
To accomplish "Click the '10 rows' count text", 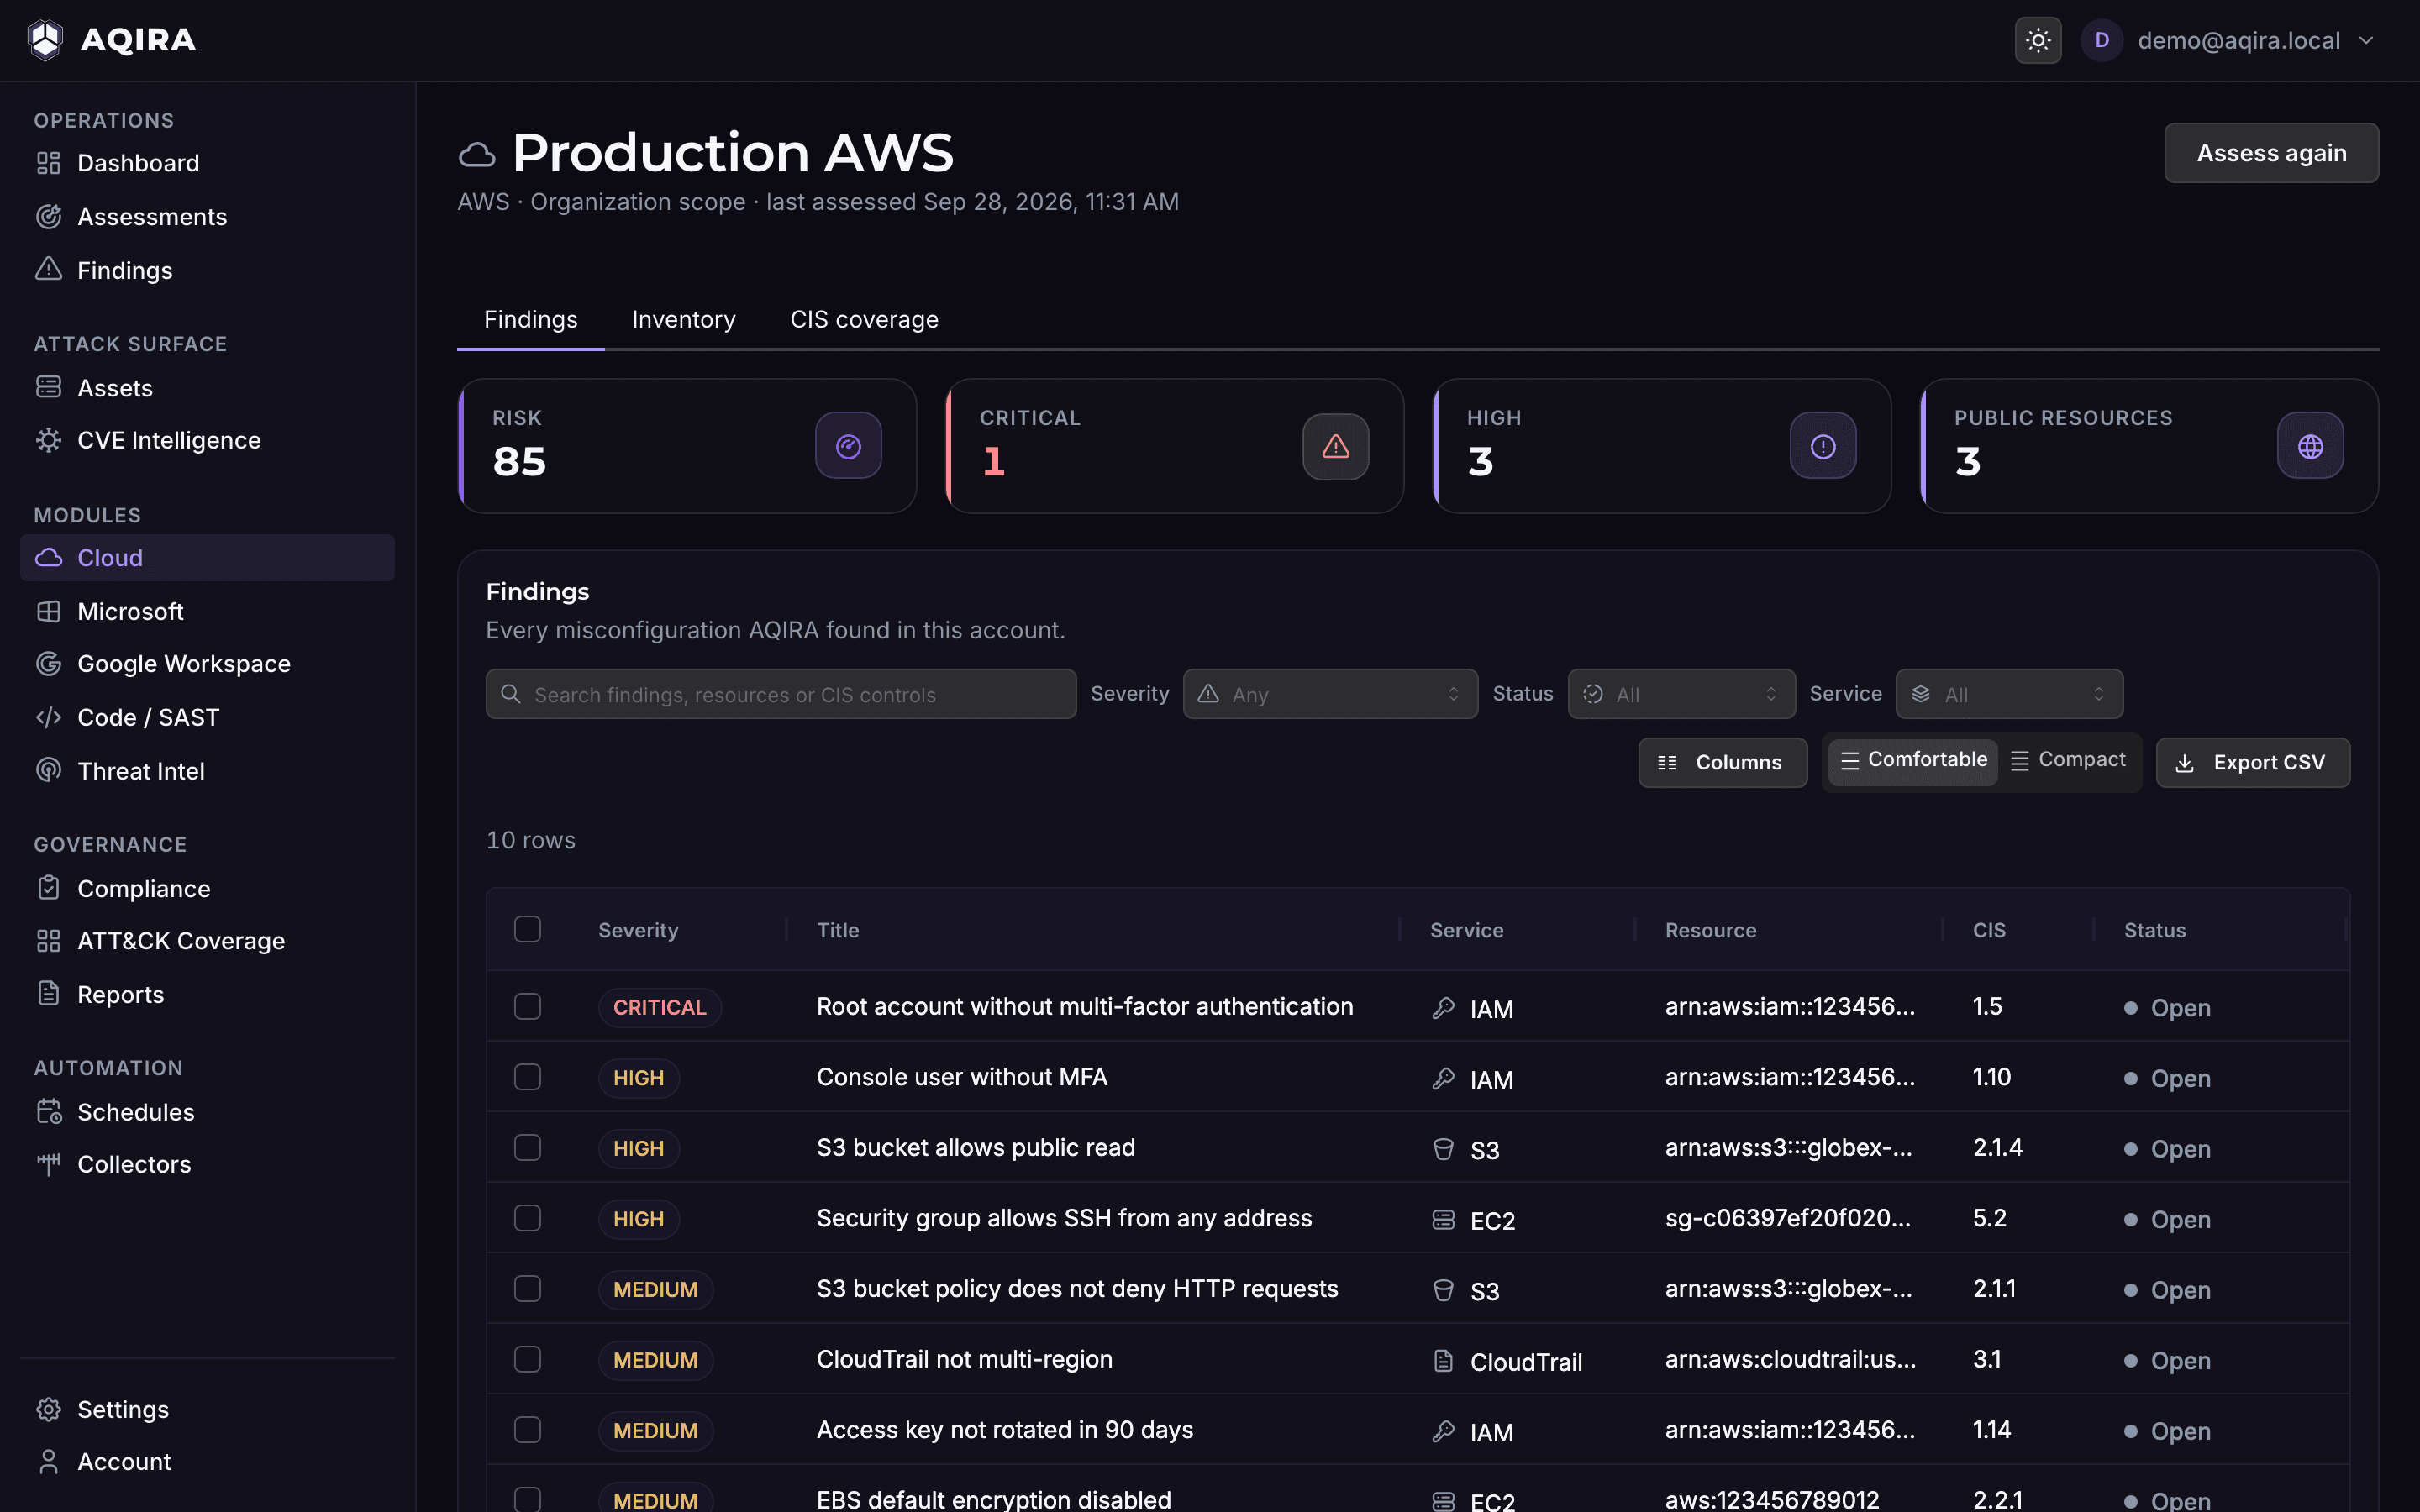I will pos(530,840).
